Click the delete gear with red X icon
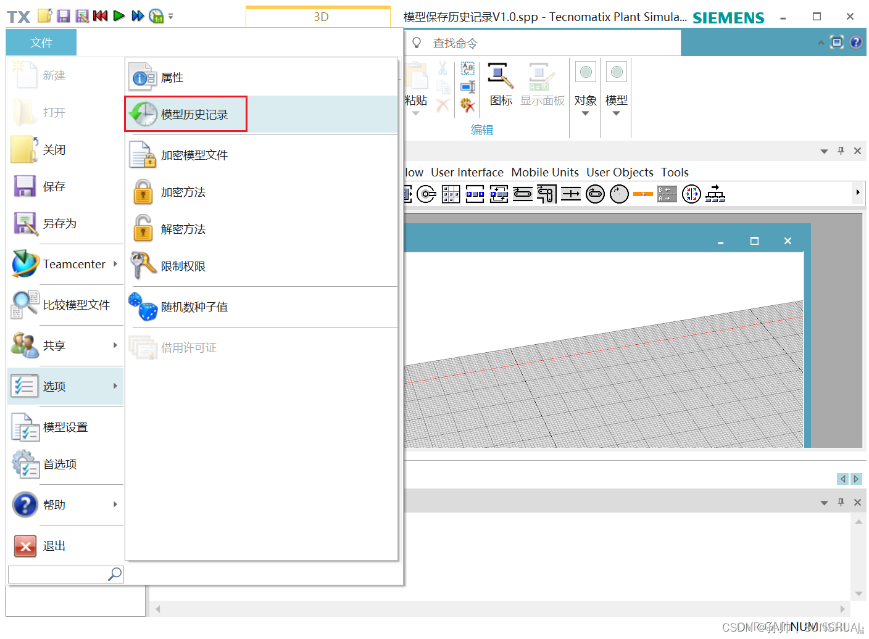Screen dimensions: 869x639 click(x=468, y=105)
